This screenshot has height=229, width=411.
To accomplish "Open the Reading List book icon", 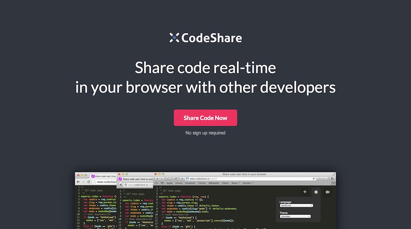I will pyautogui.click(x=157, y=183).
